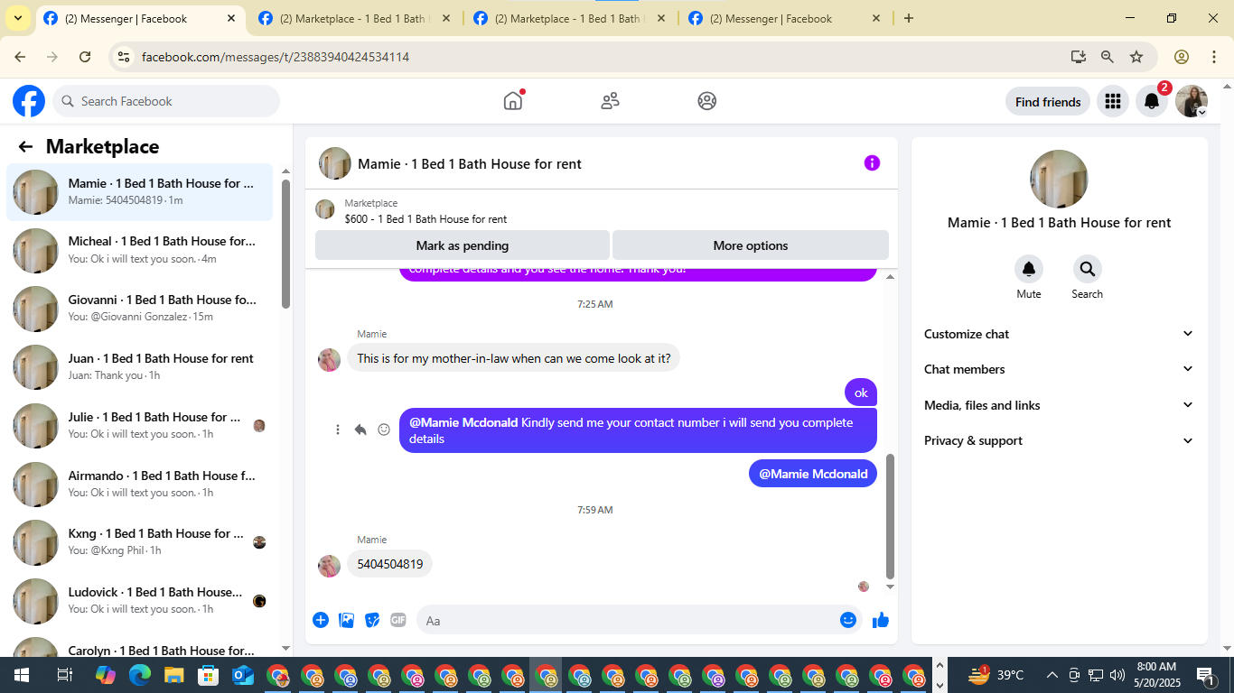Reload the page in Chrome
Screen dimensions: 1234x693
85,57
